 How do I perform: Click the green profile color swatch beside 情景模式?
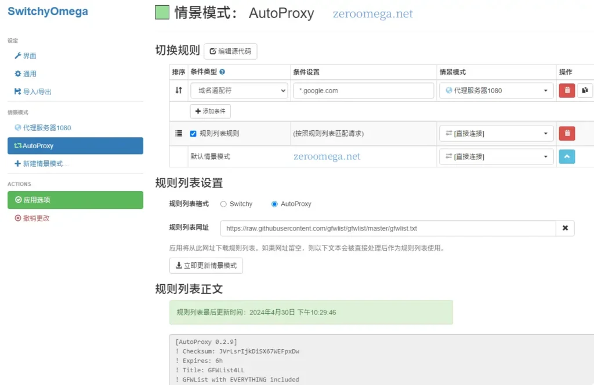tap(162, 13)
